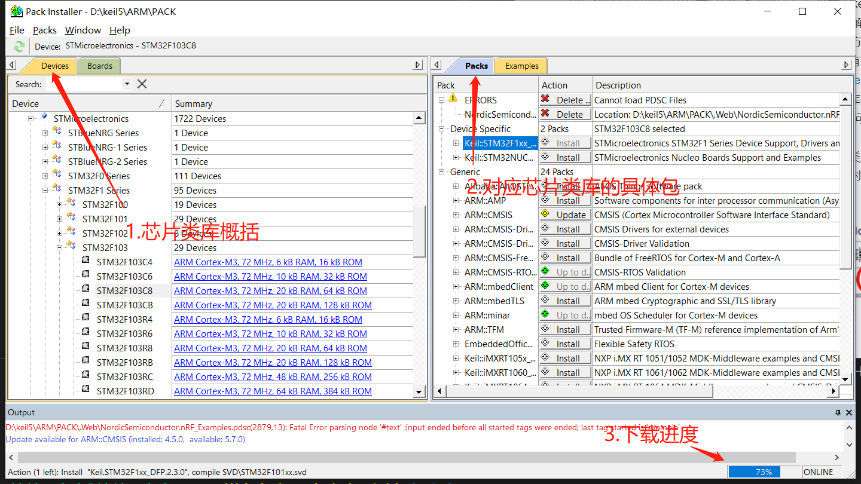
Task: Expand the STM32F100 node
Action: 59,204
